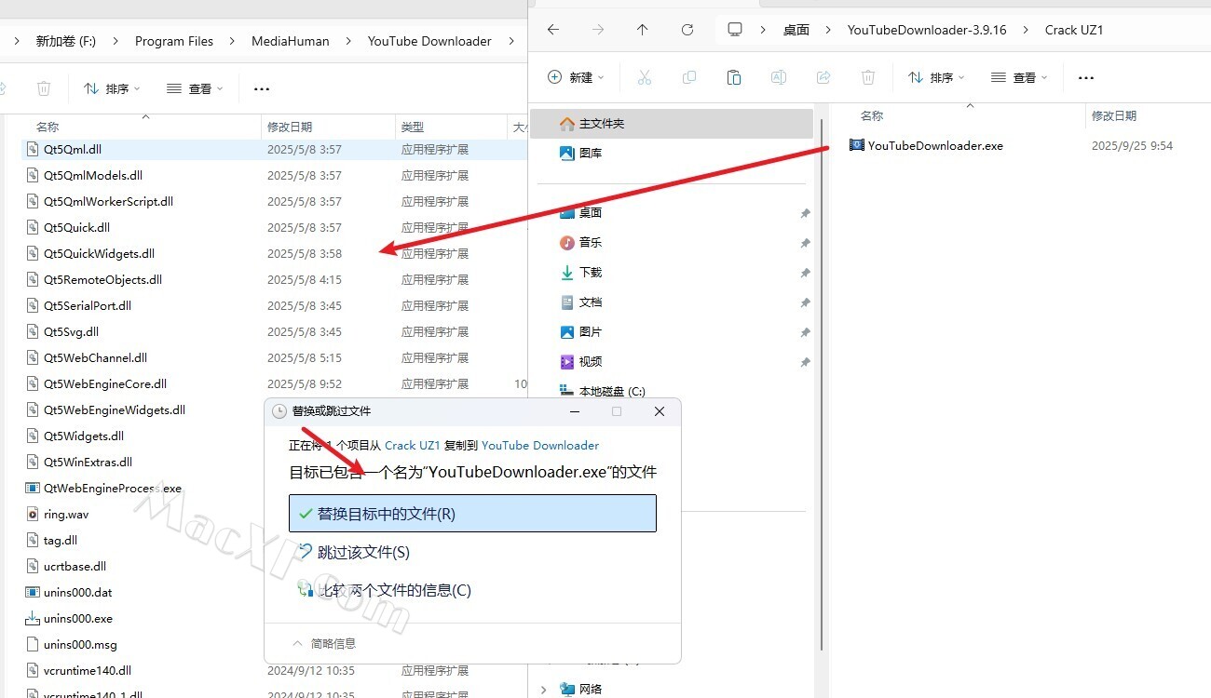Open the 排序 sort dropdown in left window
Screen dimensions: 1211x698
coord(112,88)
